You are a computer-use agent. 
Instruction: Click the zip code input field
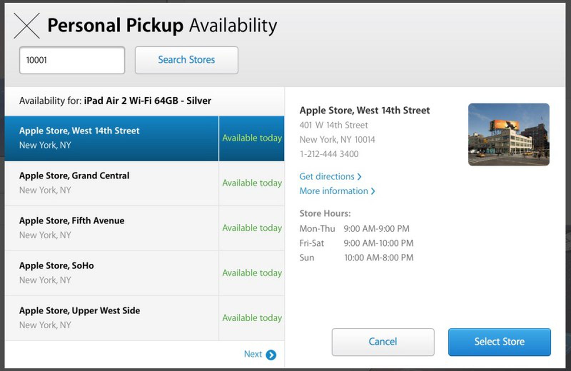click(x=71, y=60)
